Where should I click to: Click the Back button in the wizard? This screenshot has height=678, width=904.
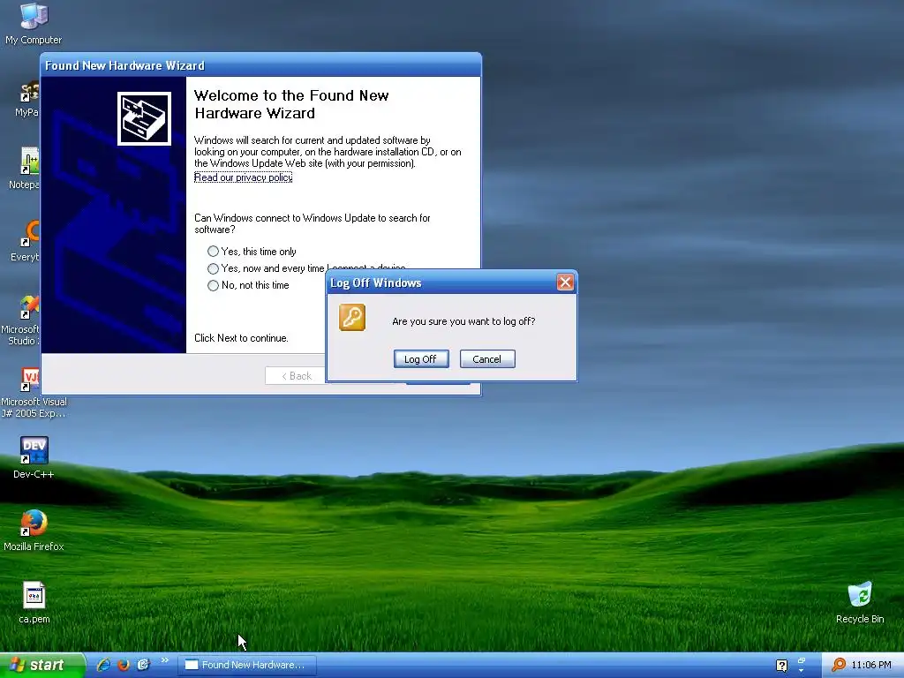coord(296,375)
